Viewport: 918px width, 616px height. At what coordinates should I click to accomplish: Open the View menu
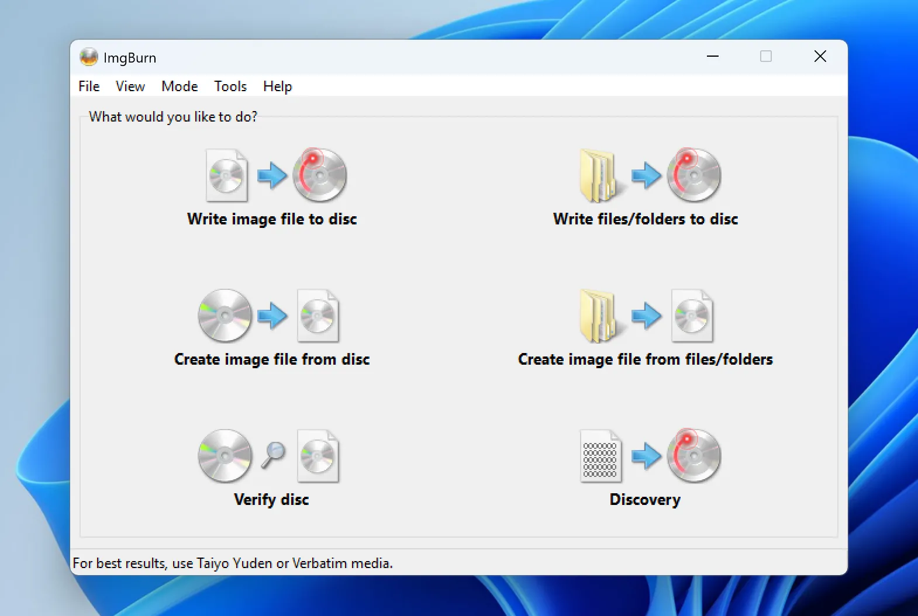pyautogui.click(x=130, y=86)
